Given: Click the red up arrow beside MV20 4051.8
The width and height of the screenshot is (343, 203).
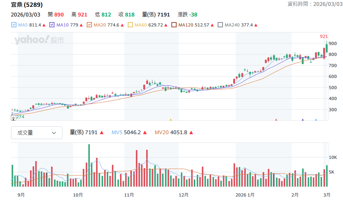Looking at the screenshot, I should 191,132.
